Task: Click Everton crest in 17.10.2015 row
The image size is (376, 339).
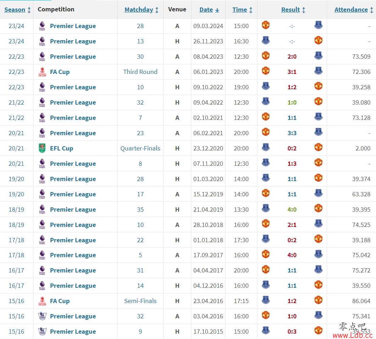Action: point(266,330)
